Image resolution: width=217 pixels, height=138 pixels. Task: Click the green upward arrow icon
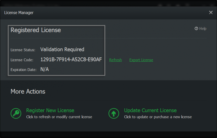coord(114,113)
